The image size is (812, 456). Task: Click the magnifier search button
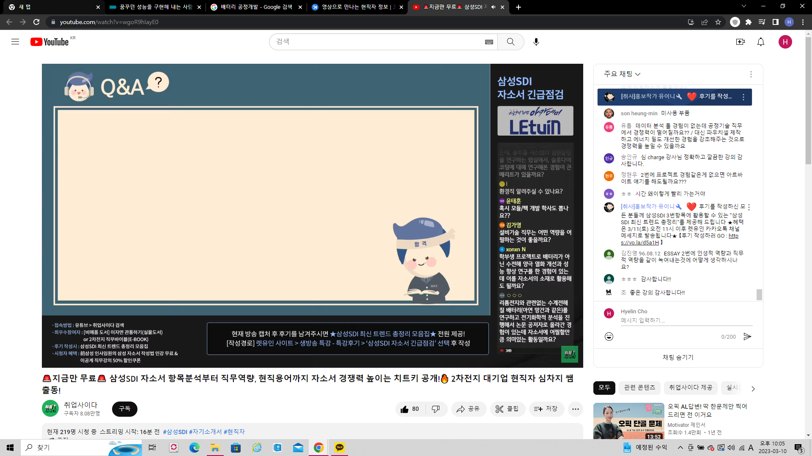(511, 42)
